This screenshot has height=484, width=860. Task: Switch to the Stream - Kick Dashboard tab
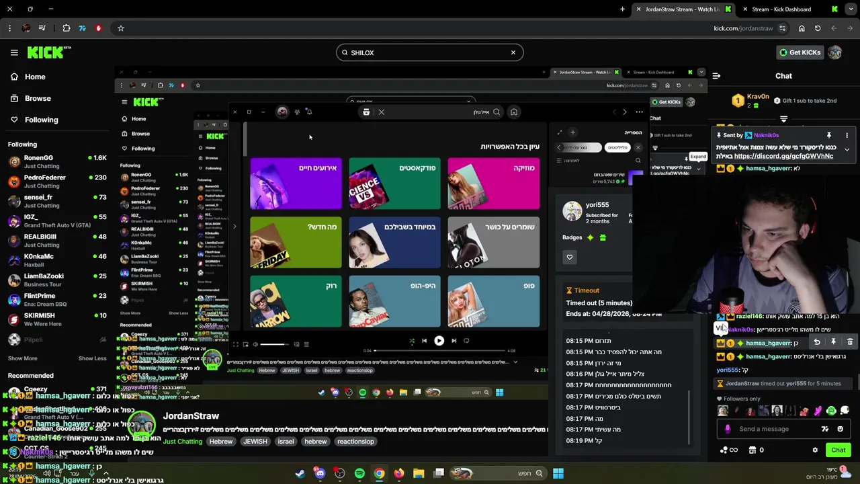point(790,9)
